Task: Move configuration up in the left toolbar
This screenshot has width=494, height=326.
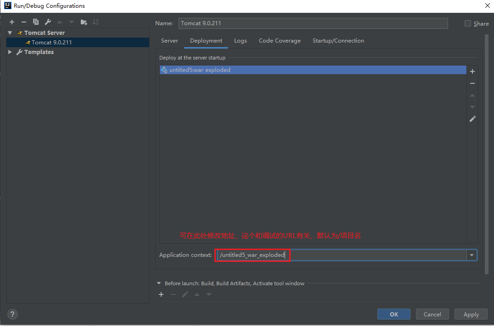Action: 60,22
